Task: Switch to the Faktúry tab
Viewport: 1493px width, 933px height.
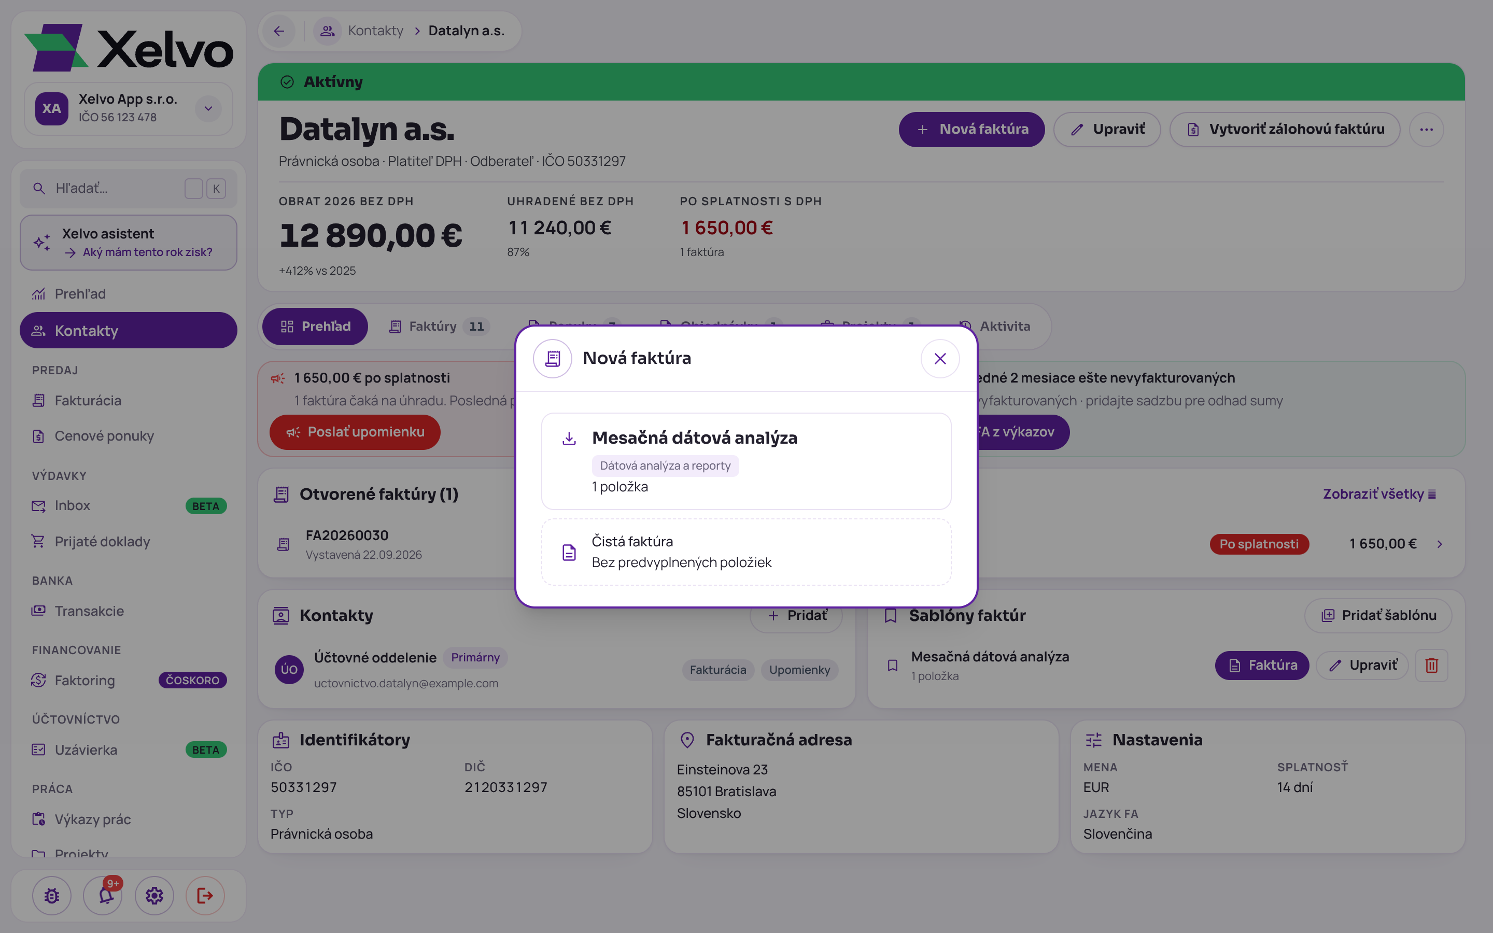Action: [x=439, y=327]
